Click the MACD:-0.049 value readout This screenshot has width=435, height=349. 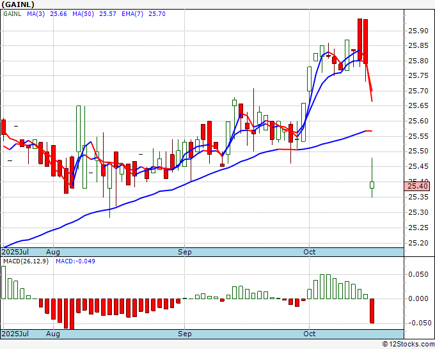[x=75, y=261]
